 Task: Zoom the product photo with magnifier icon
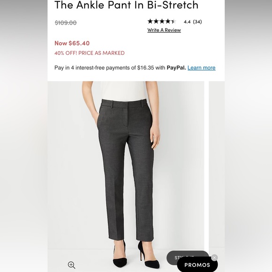71,265
